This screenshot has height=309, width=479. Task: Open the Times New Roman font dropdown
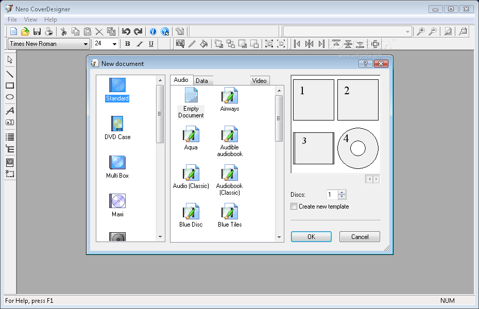(85, 44)
